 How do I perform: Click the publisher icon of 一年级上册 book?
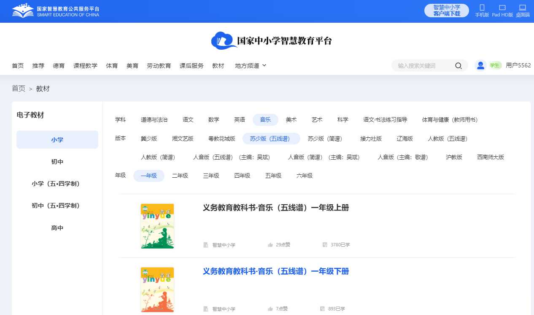click(x=206, y=245)
